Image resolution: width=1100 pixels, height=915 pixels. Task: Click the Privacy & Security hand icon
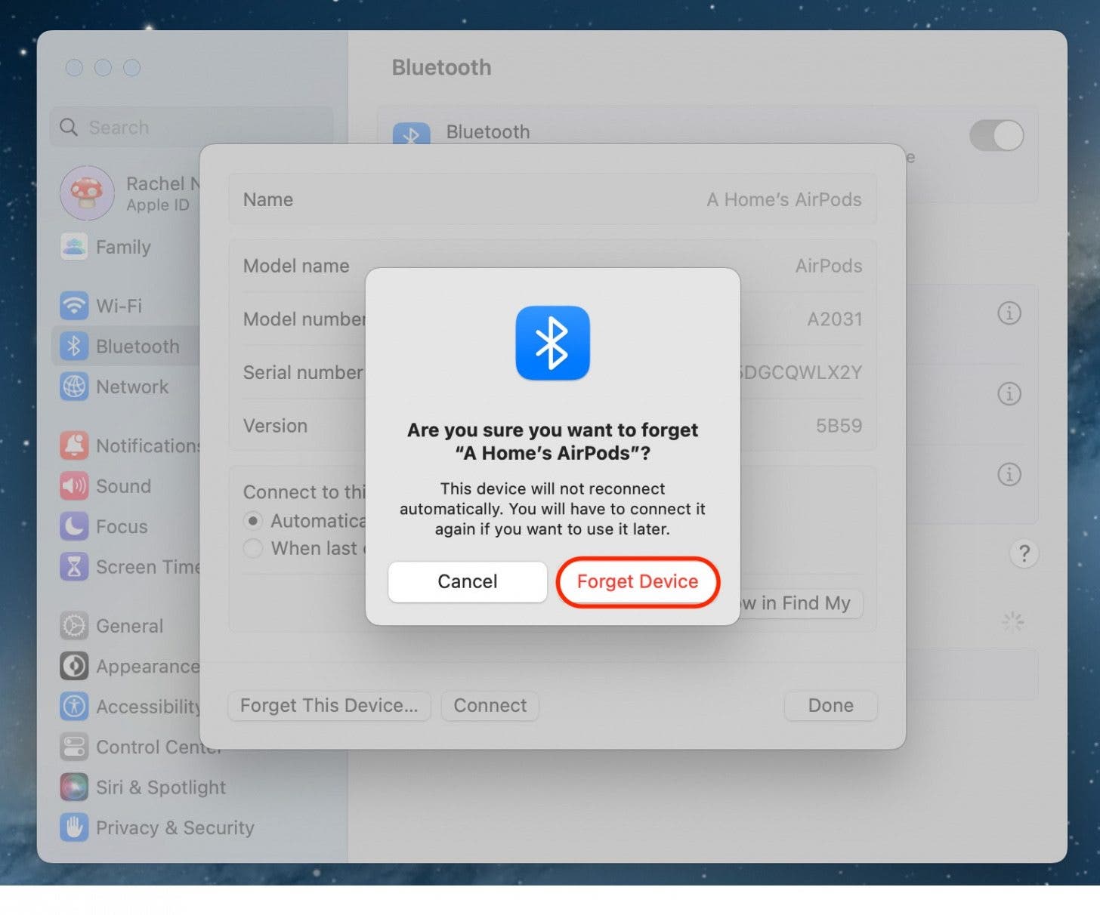click(74, 827)
